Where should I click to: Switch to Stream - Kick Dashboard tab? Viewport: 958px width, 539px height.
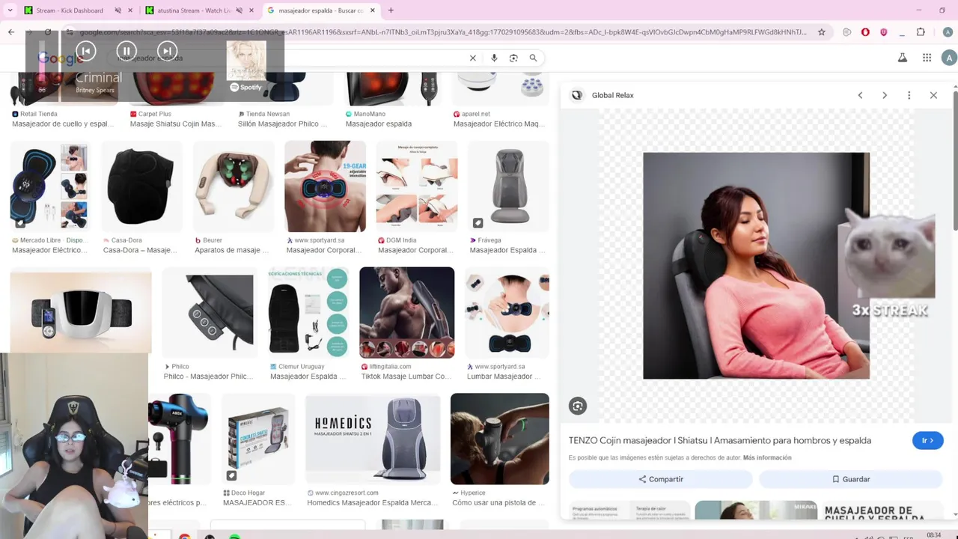(69, 10)
